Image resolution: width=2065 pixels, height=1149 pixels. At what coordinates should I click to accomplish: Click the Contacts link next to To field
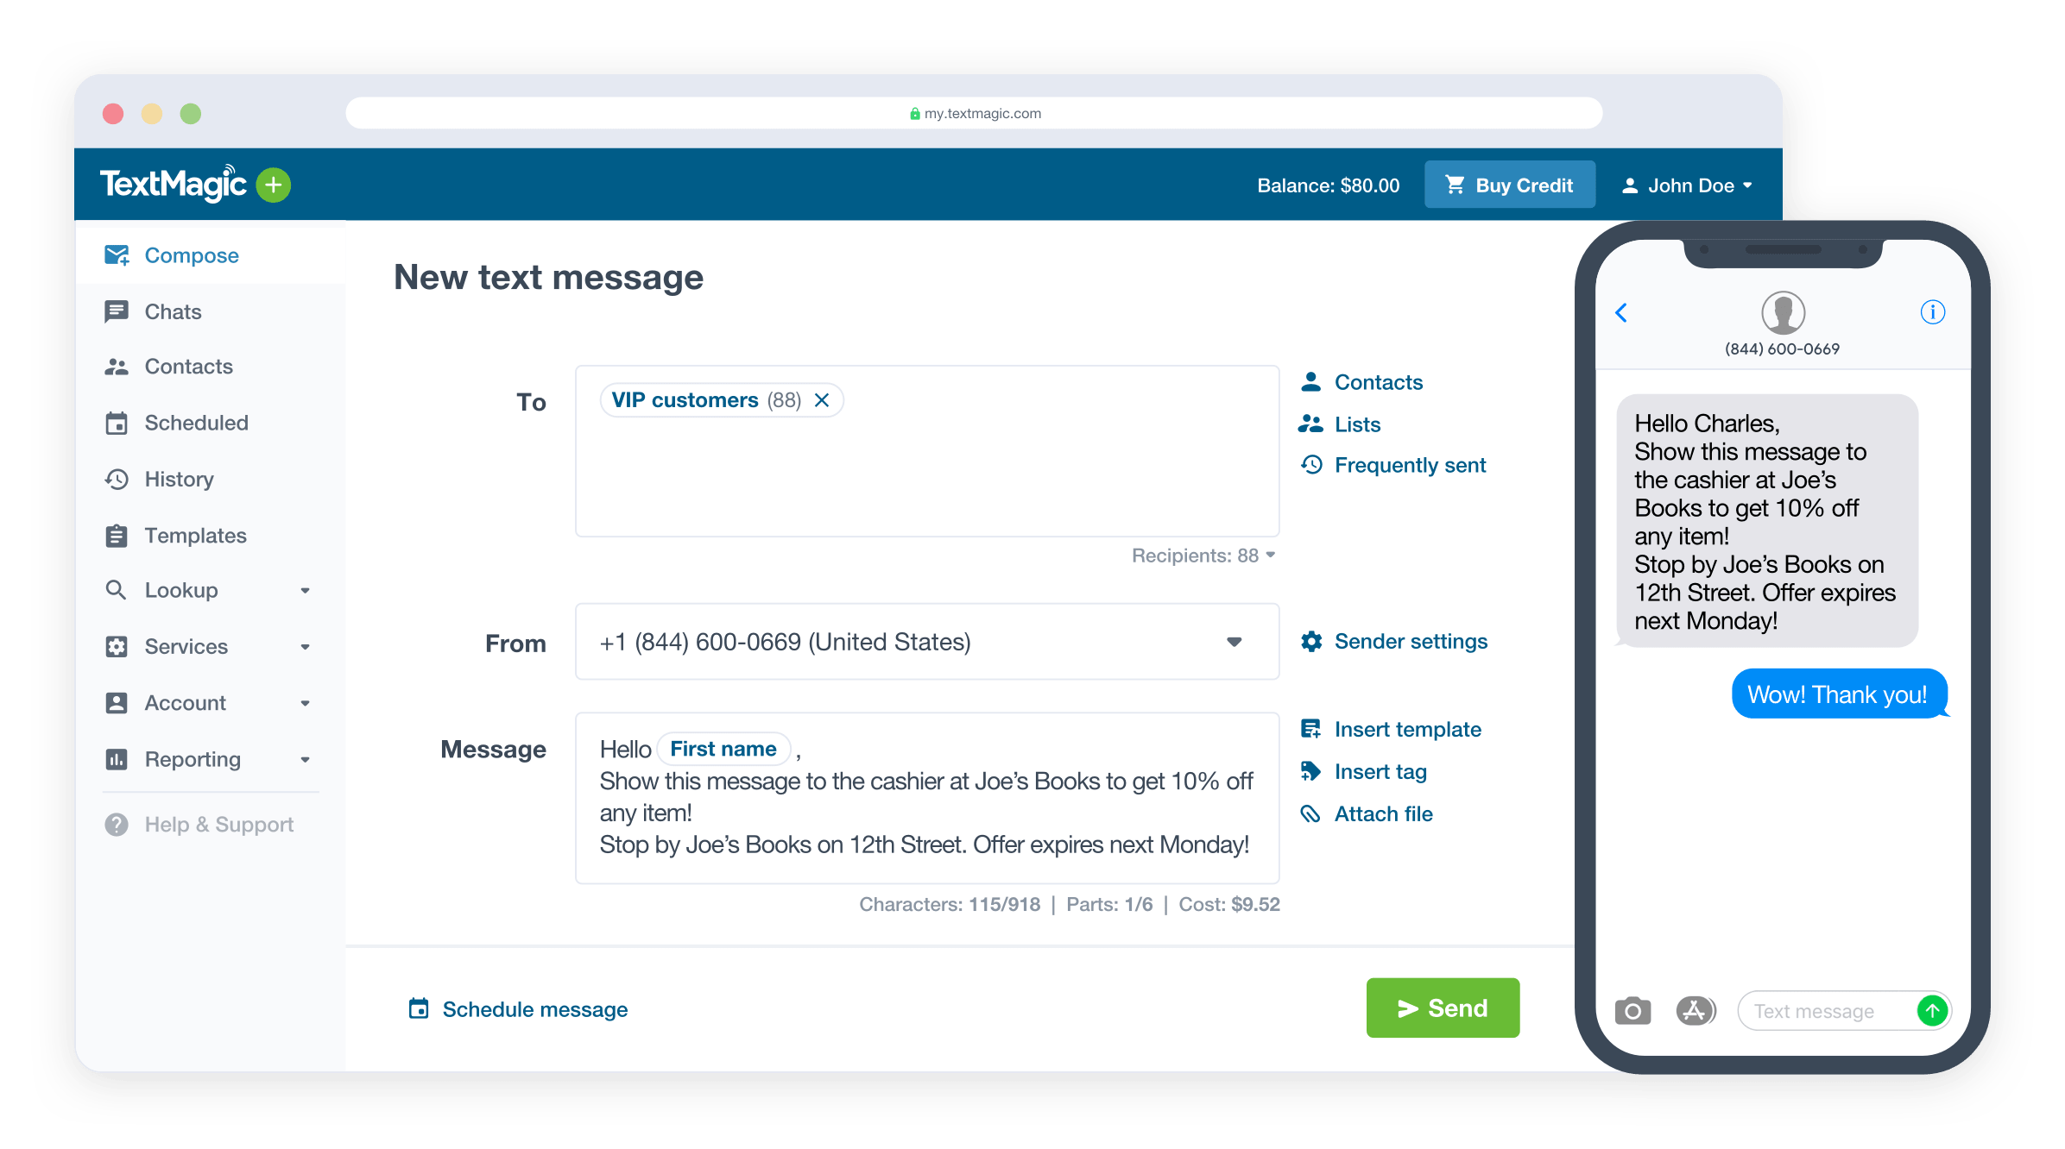tap(1378, 382)
